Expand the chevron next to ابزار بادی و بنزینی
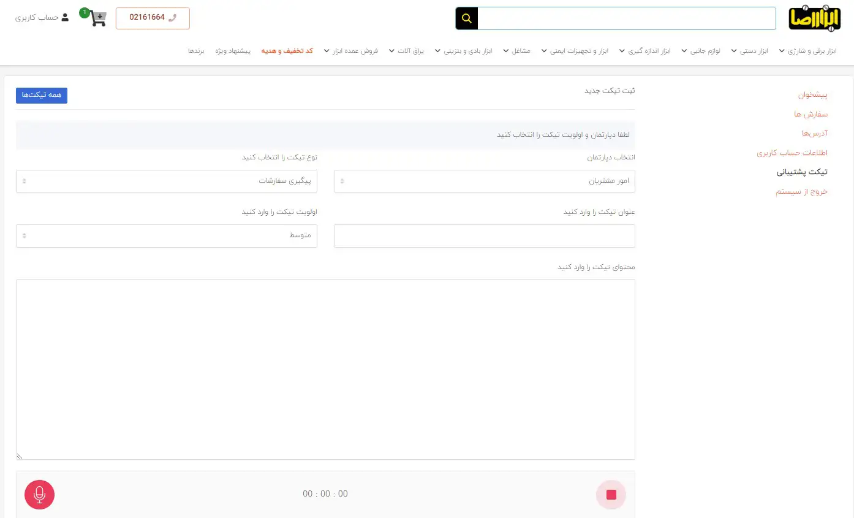Viewport: 854px width, 518px height. pos(438,51)
